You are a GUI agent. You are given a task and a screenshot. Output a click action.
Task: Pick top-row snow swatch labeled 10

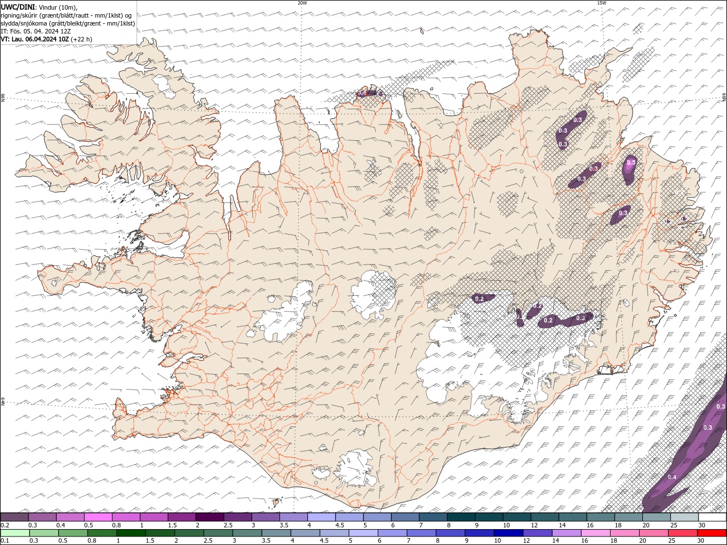point(517,517)
